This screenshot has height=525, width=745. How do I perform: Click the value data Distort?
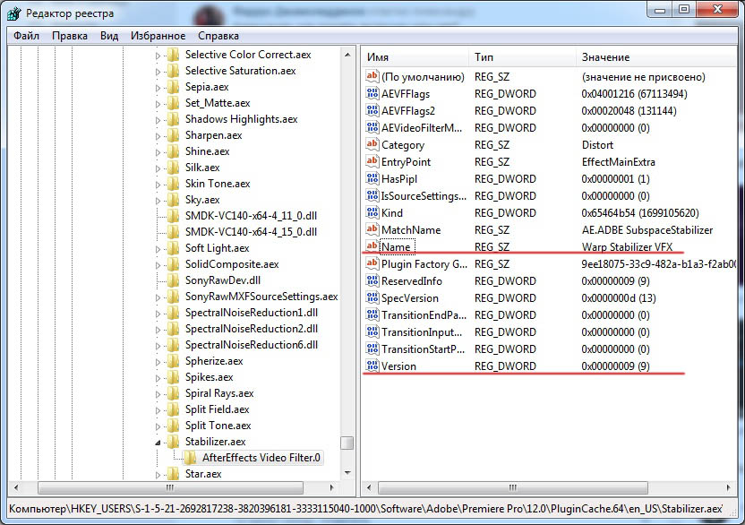pyautogui.click(x=597, y=145)
